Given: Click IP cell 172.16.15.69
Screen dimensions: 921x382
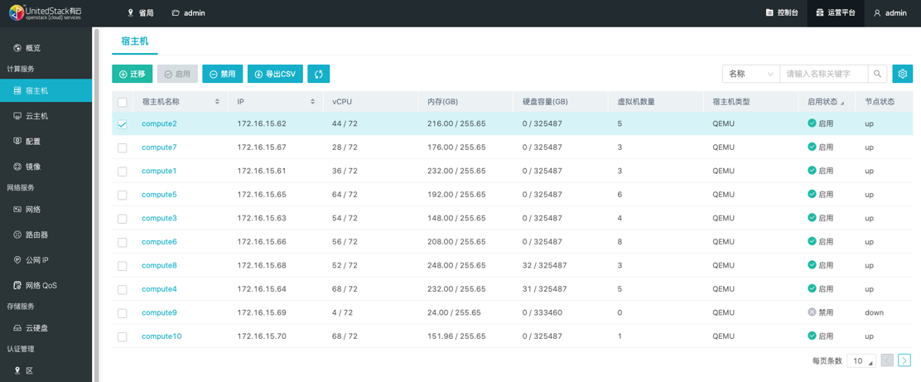Looking at the screenshot, I should pos(262,312).
